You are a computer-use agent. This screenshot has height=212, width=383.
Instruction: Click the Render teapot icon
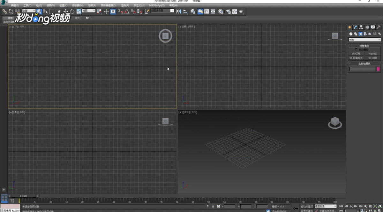(241, 11)
